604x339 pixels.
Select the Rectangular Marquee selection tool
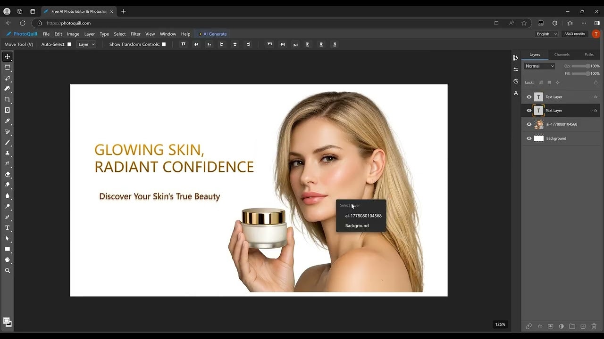point(7,68)
